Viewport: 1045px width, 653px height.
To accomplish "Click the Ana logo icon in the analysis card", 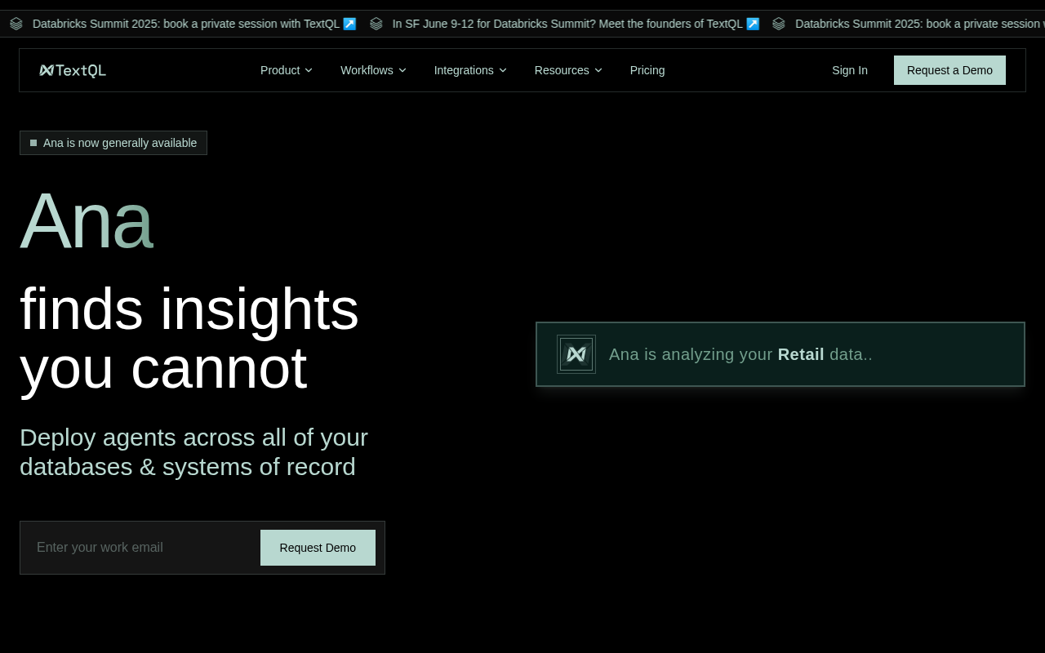I will pos(576,353).
